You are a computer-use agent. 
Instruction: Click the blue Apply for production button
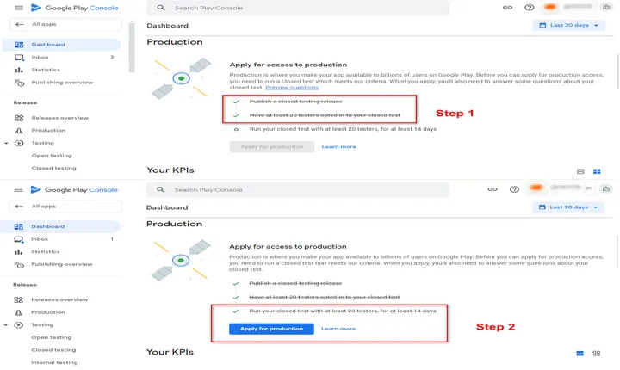tap(271, 329)
